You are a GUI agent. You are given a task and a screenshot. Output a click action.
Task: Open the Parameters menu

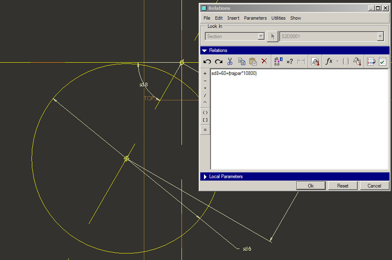255,18
